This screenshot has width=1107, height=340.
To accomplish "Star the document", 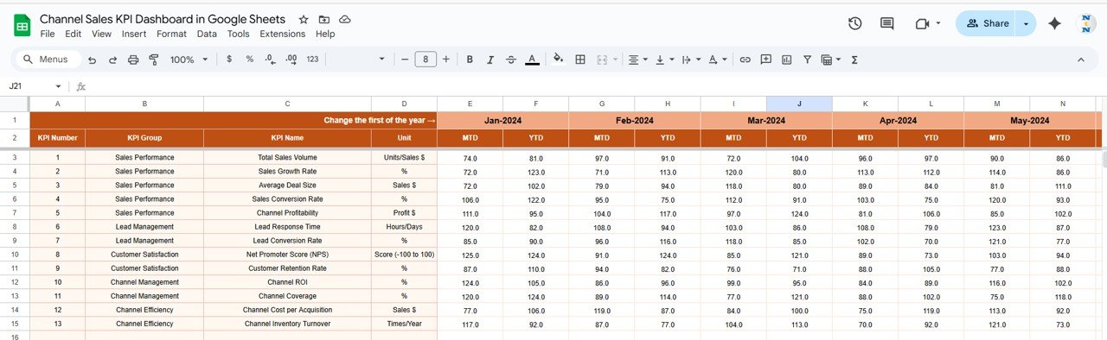I will [x=303, y=19].
